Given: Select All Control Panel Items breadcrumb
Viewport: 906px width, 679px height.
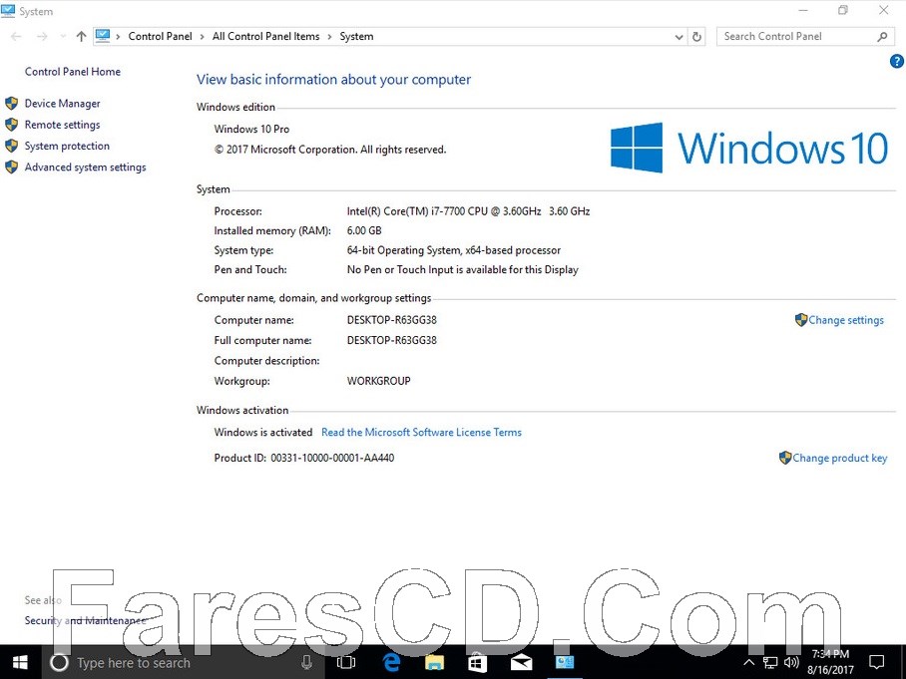Looking at the screenshot, I should (x=265, y=36).
